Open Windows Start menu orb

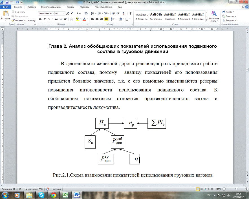[5, 195]
